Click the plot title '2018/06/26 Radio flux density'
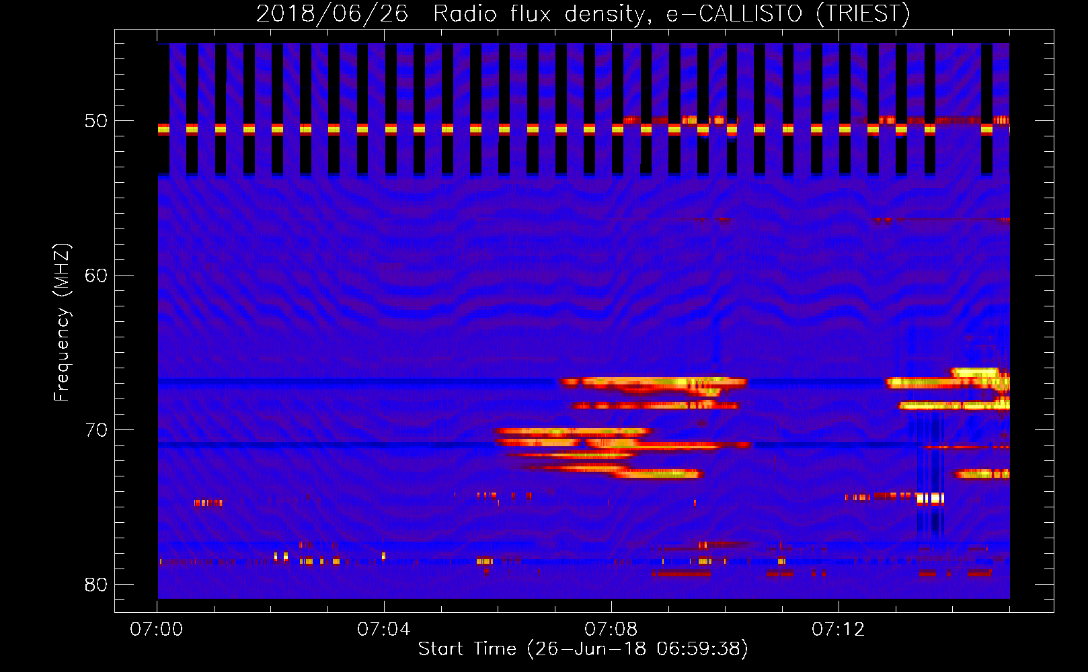 pos(582,13)
